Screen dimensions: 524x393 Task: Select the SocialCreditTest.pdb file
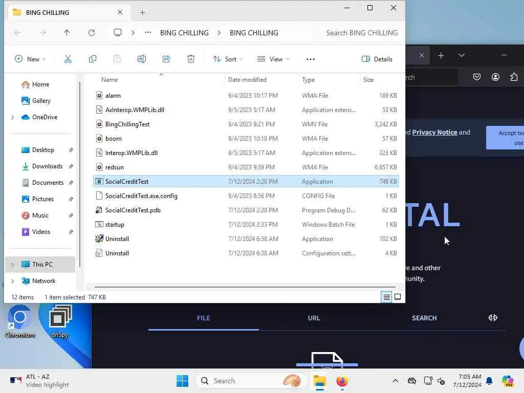click(246, 210)
